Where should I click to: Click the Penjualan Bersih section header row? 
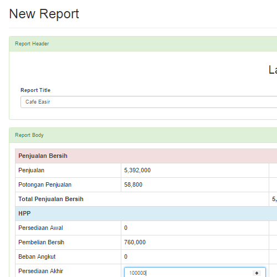coord(146,156)
